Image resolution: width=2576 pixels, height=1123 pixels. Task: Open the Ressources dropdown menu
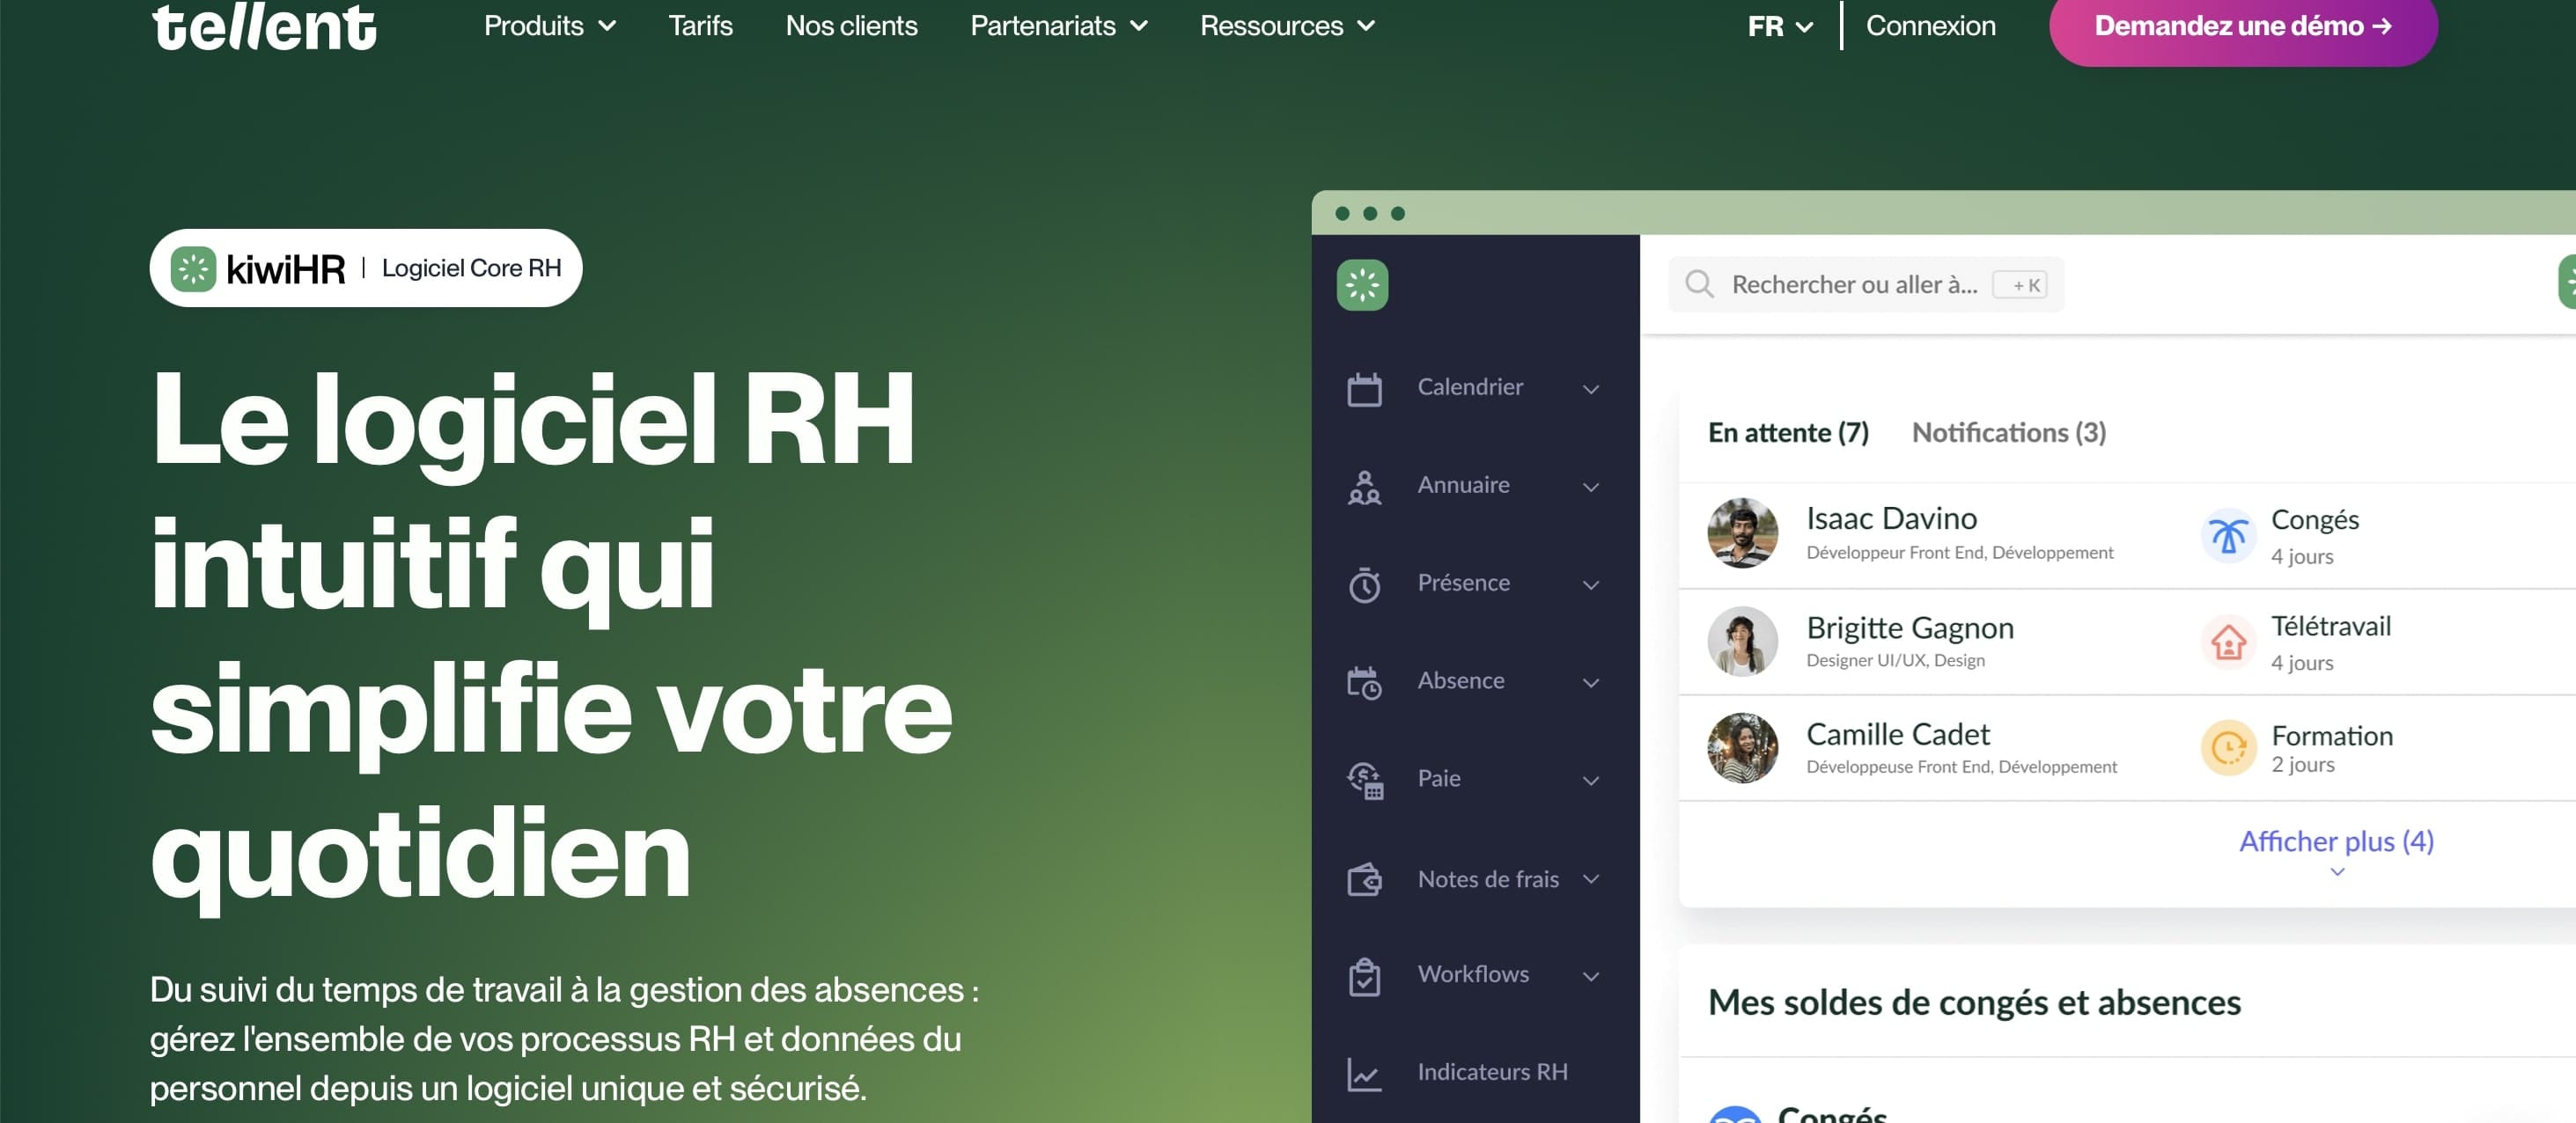tap(1288, 26)
